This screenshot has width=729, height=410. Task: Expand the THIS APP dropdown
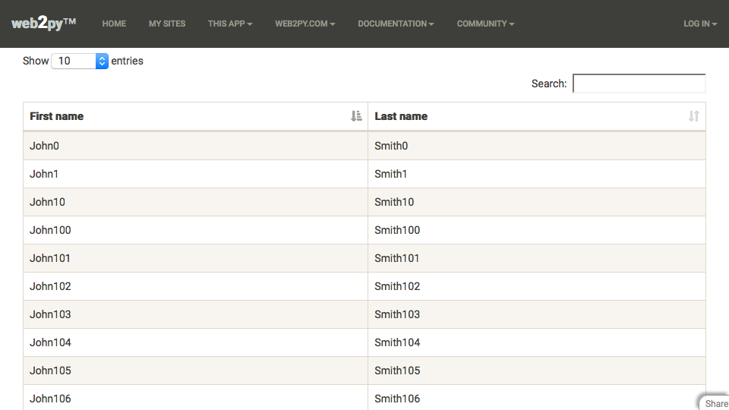(x=230, y=24)
